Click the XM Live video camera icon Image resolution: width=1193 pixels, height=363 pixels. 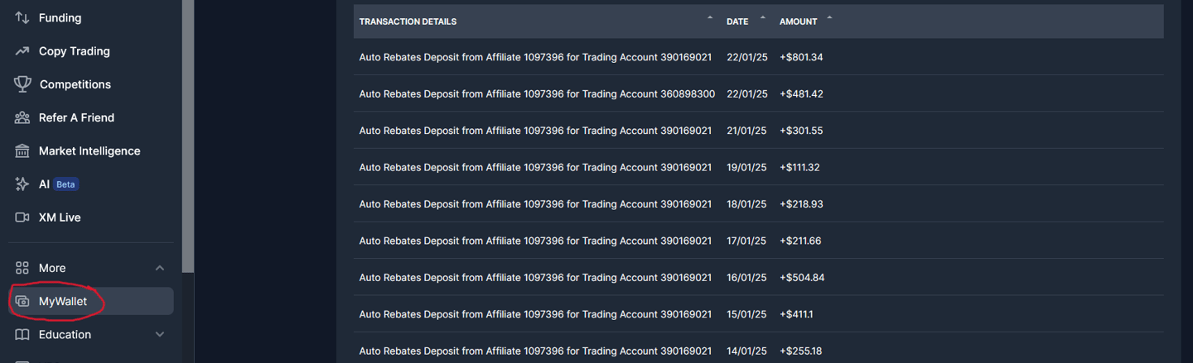pyautogui.click(x=22, y=217)
